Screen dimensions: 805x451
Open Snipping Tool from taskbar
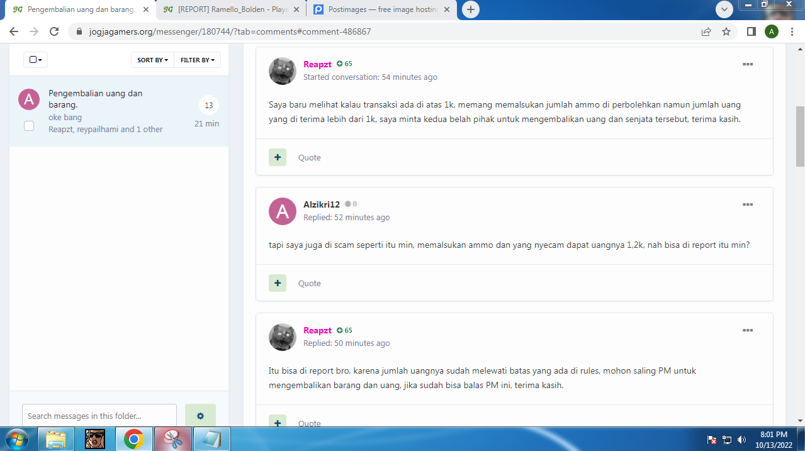(172, 439)
